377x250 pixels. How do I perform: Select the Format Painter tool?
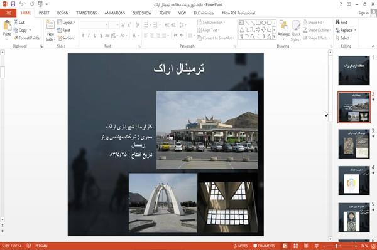[27, 38]
